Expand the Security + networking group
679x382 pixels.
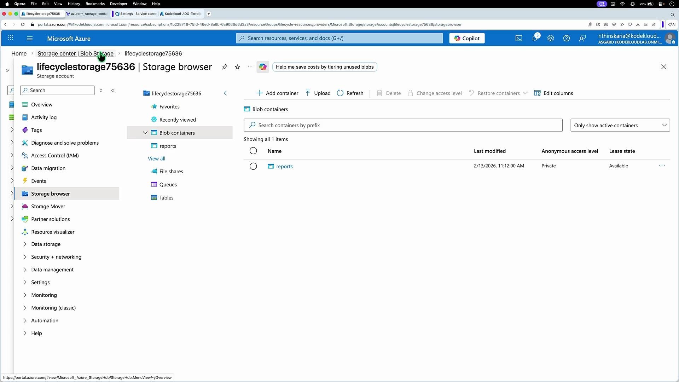click(x=56, y=257)
